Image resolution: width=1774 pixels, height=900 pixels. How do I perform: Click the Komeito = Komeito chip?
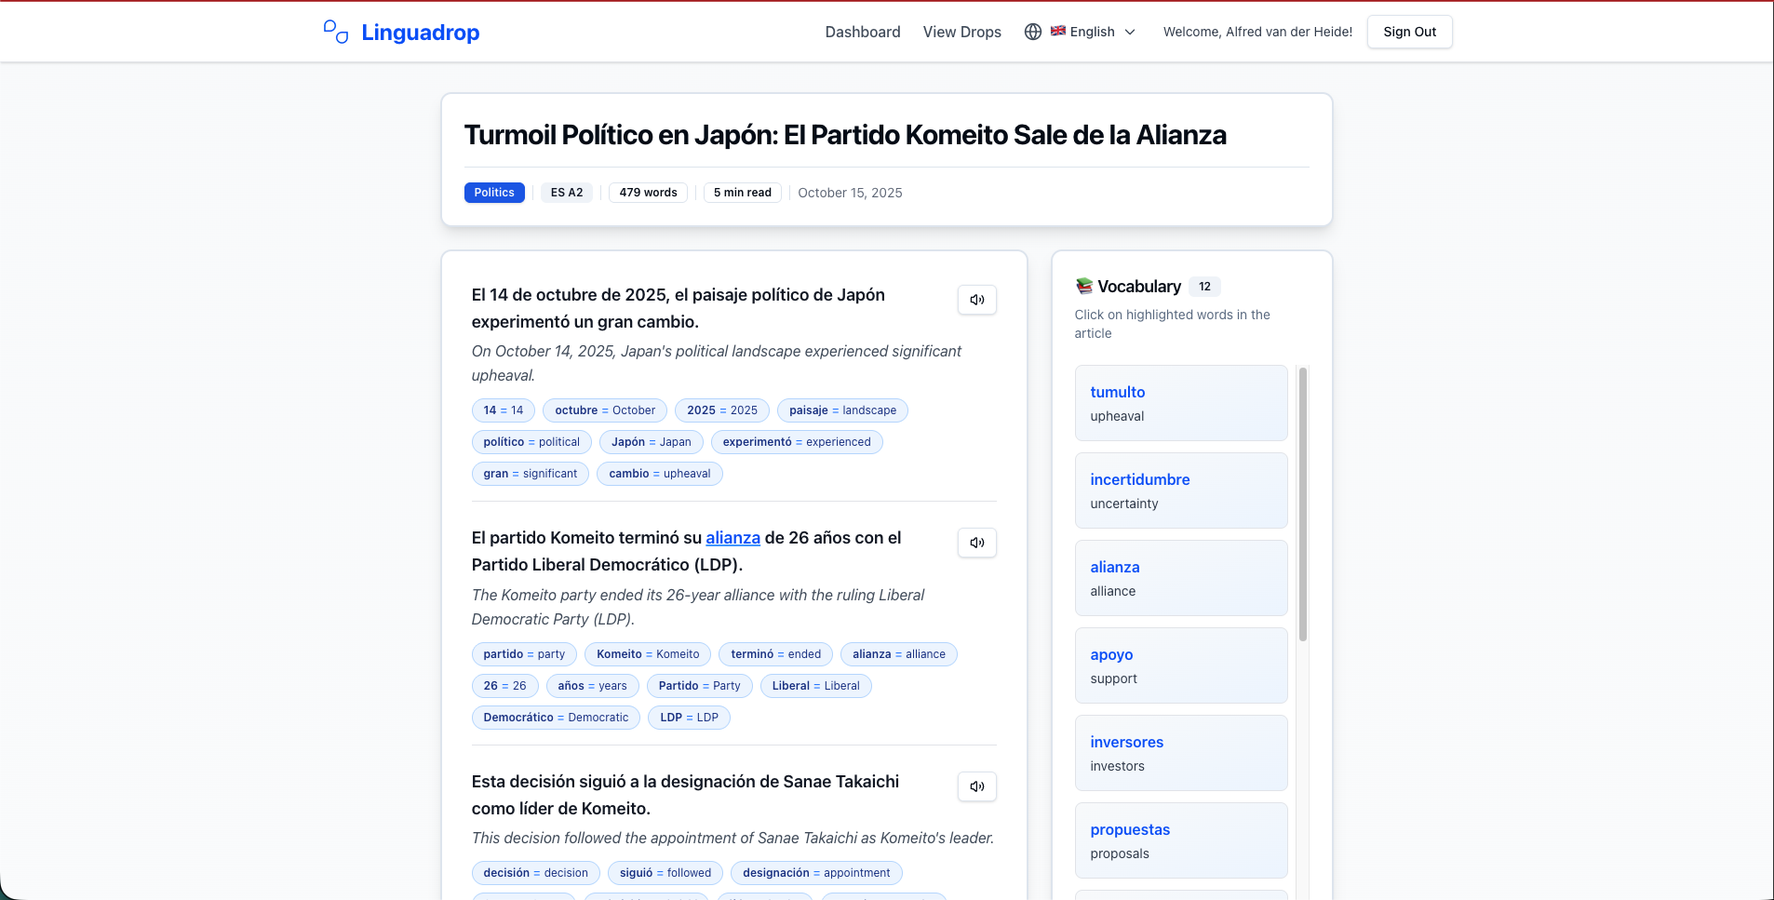(648, 654)
